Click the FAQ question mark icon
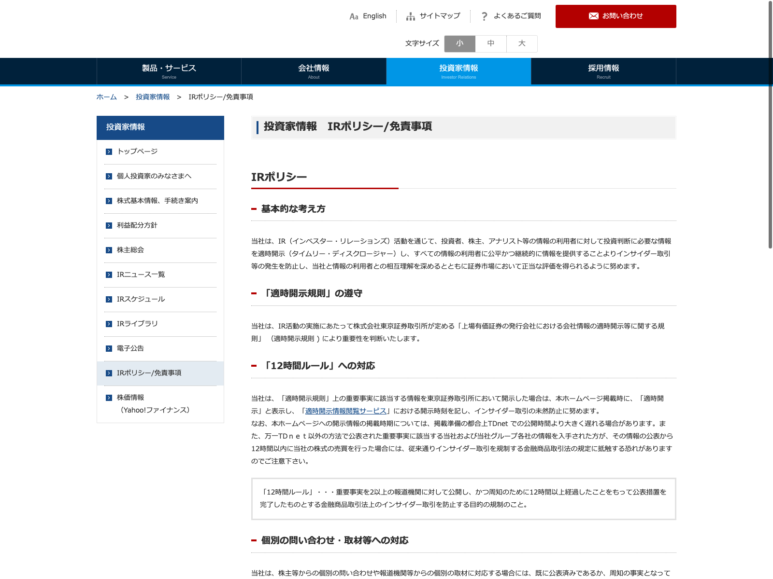 (x=484, y=16)
